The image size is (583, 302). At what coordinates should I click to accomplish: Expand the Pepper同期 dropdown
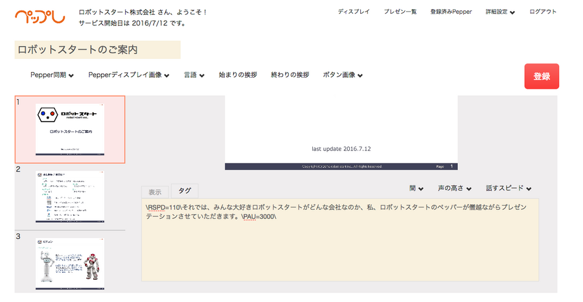(52, 75)
